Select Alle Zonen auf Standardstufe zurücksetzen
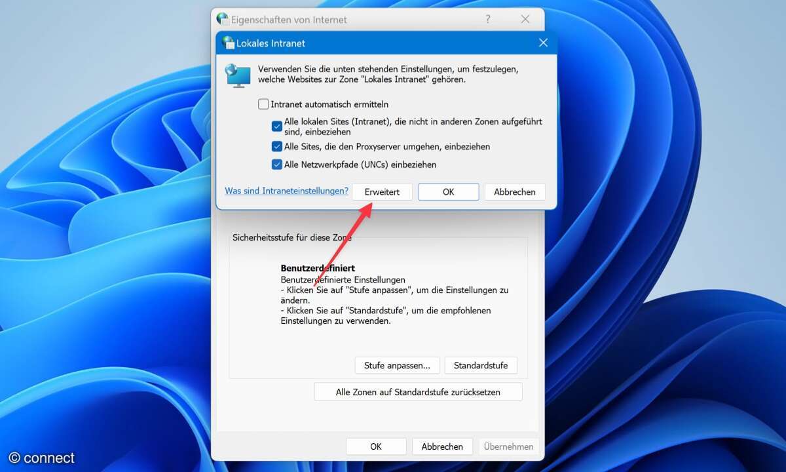This screenshot has width=786, height=472. pyautogui.click(x=418, y=392)
